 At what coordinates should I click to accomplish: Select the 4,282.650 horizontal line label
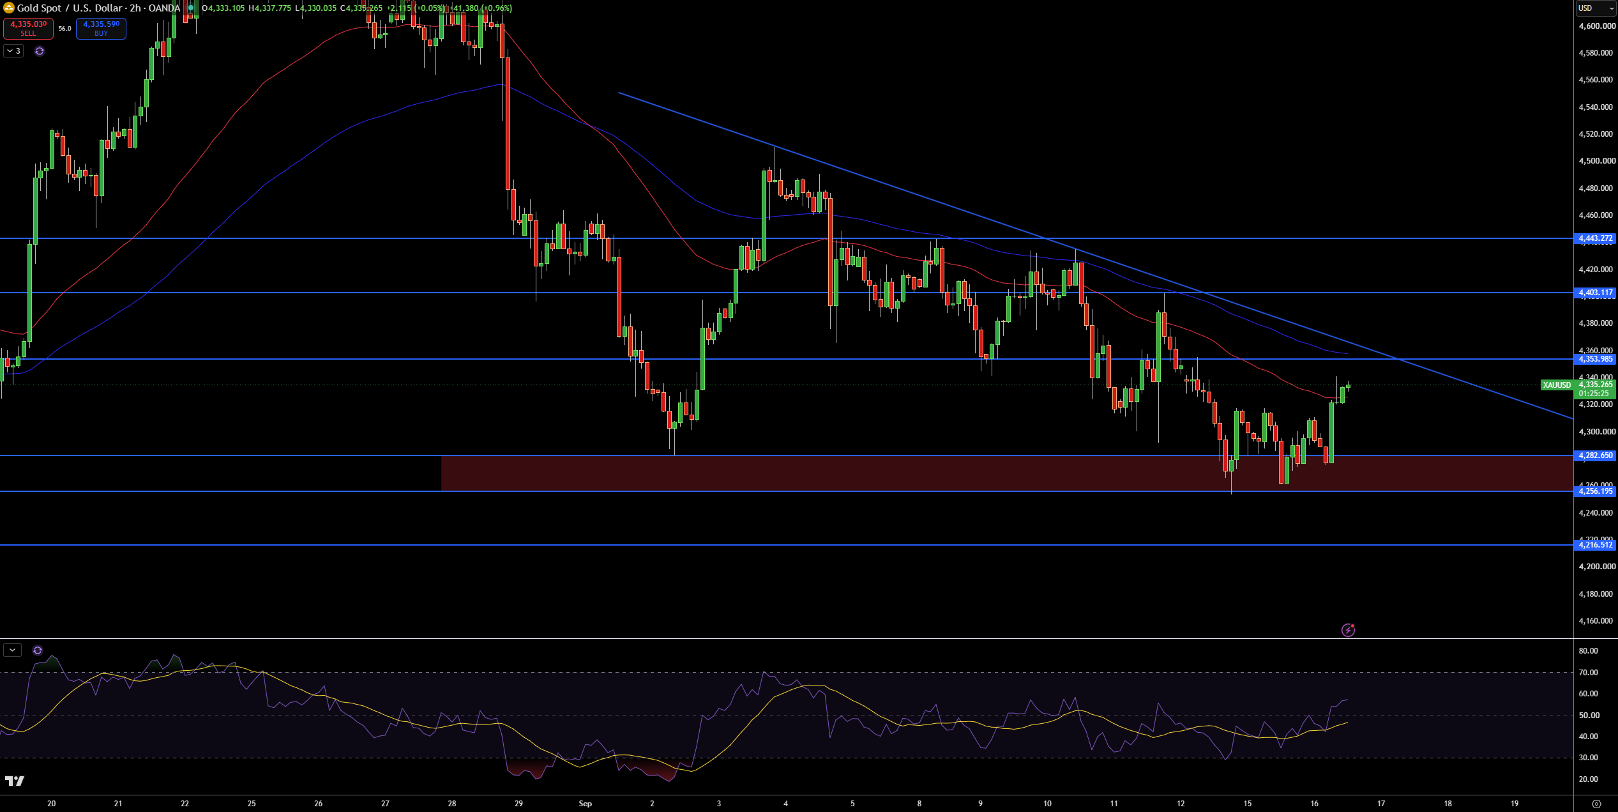tap(1596, 456)
